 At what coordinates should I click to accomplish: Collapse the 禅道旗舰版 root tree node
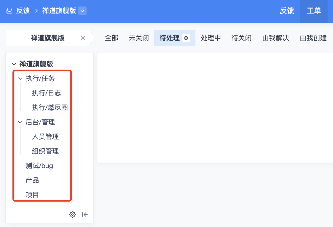click(14, 64)
